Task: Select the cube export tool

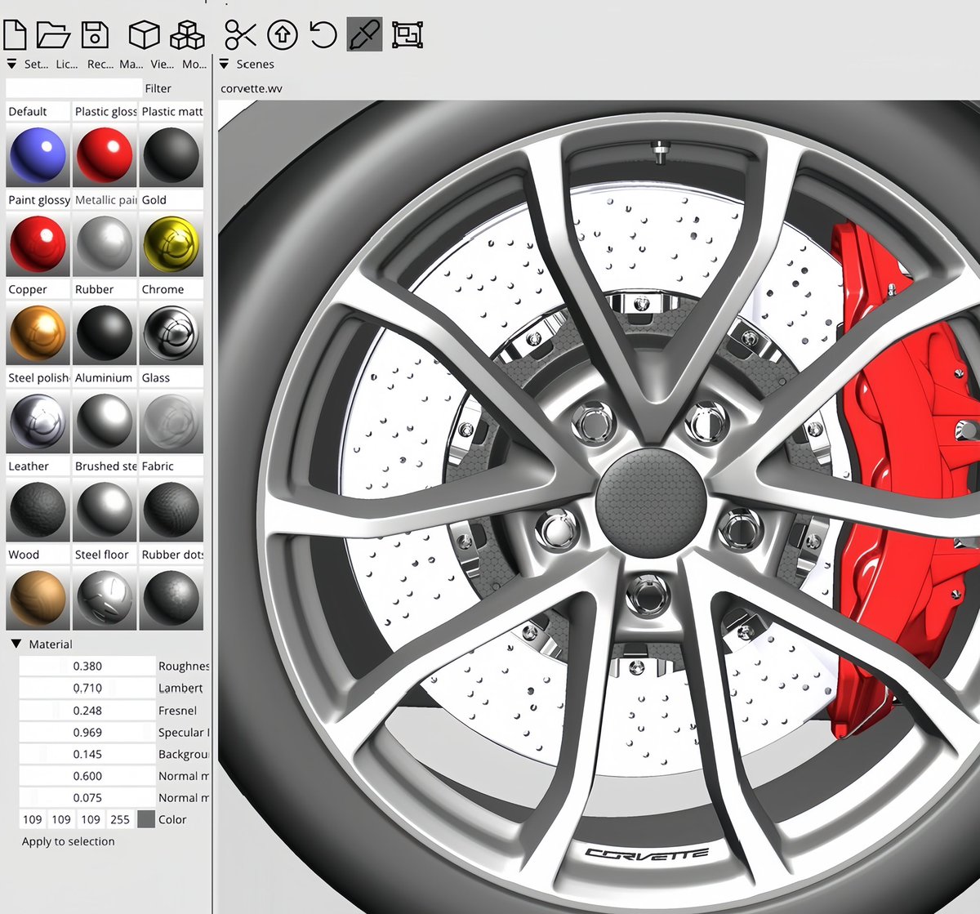Action: (143, 34)
